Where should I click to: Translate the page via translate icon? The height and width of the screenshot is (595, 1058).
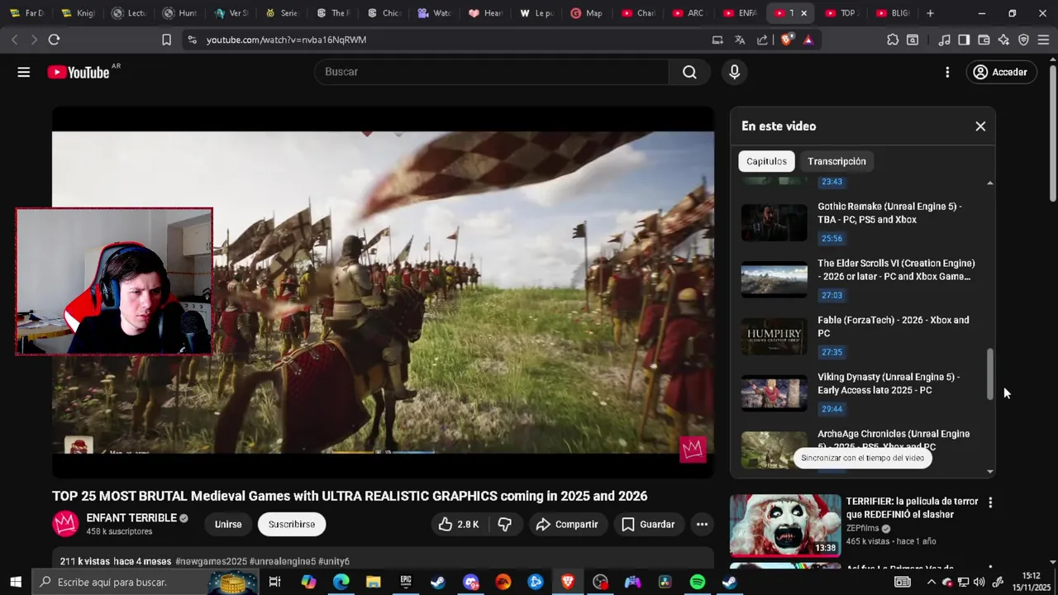(x=740, y=40)
